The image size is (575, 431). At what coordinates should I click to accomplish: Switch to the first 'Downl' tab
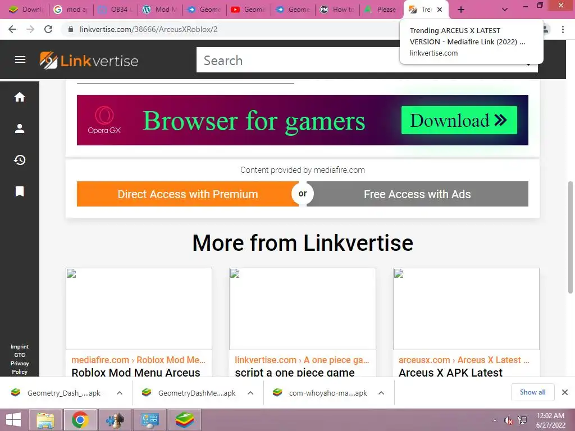coord(26,10)
